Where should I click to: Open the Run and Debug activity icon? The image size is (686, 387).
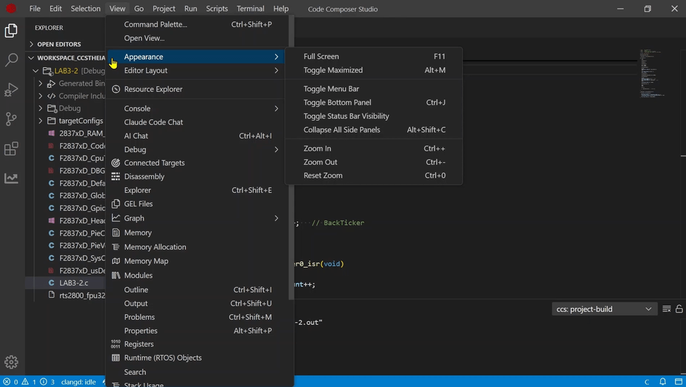coord(11,90)
